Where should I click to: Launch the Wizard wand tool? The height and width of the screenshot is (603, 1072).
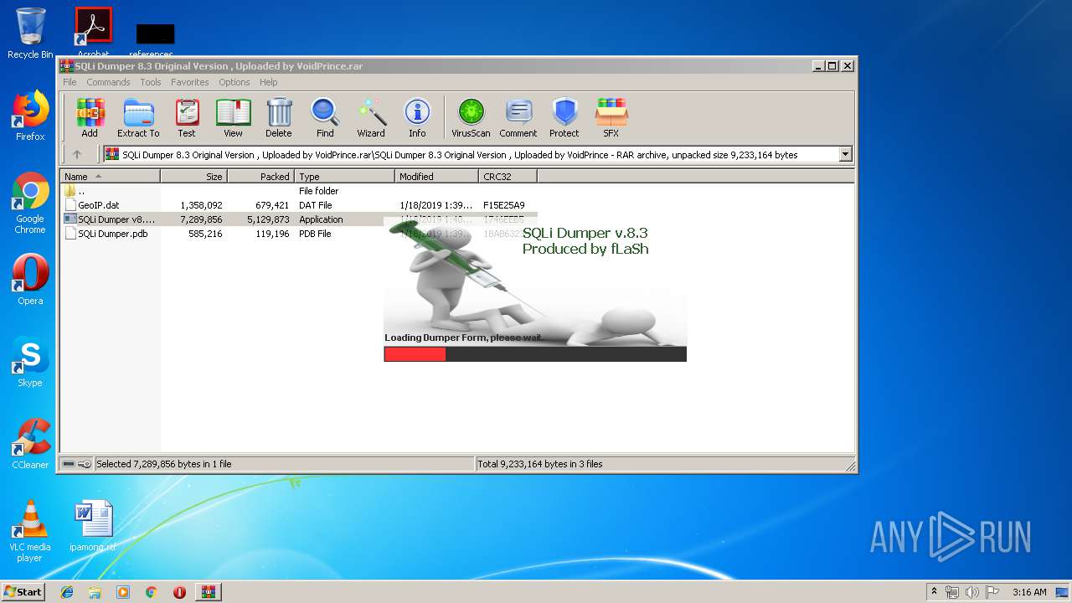click(371, 117)
